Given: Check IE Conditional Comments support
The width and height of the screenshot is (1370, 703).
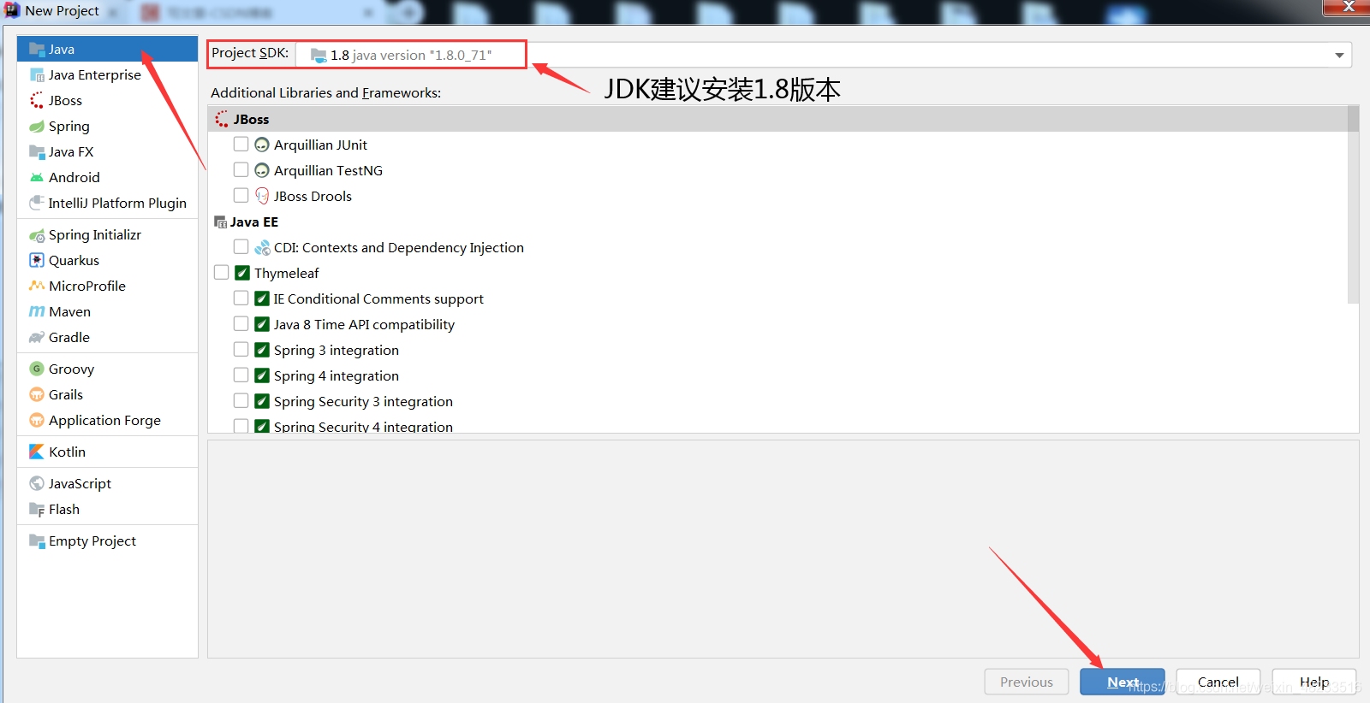Looking at the screenshot, I should [x=241, y=298].
